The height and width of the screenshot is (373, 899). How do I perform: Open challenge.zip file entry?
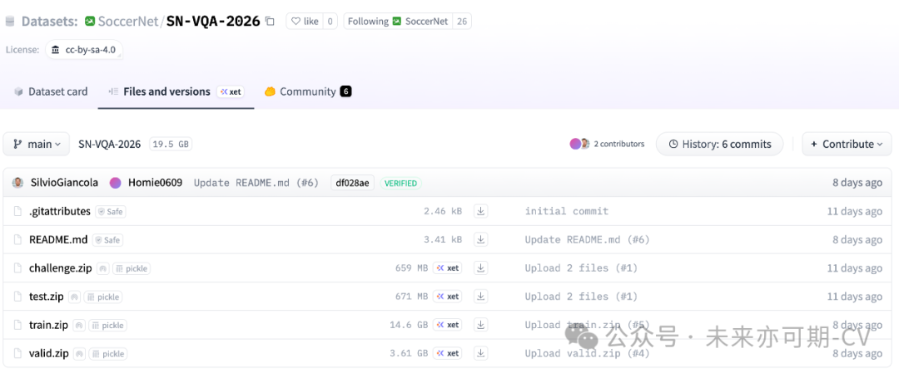pyautogui.click(x=60, y=268)
